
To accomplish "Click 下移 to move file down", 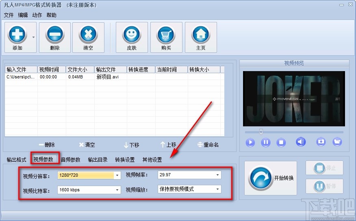I will coord(131,145).
